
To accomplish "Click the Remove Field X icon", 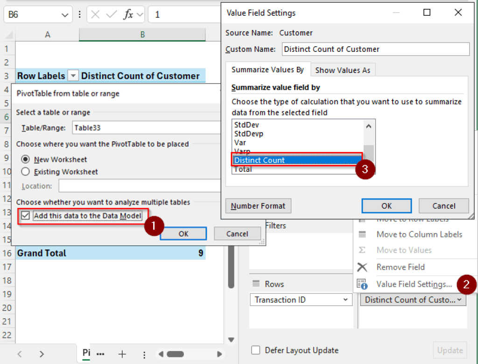I will pyautogui.click(x=363, y=267).
